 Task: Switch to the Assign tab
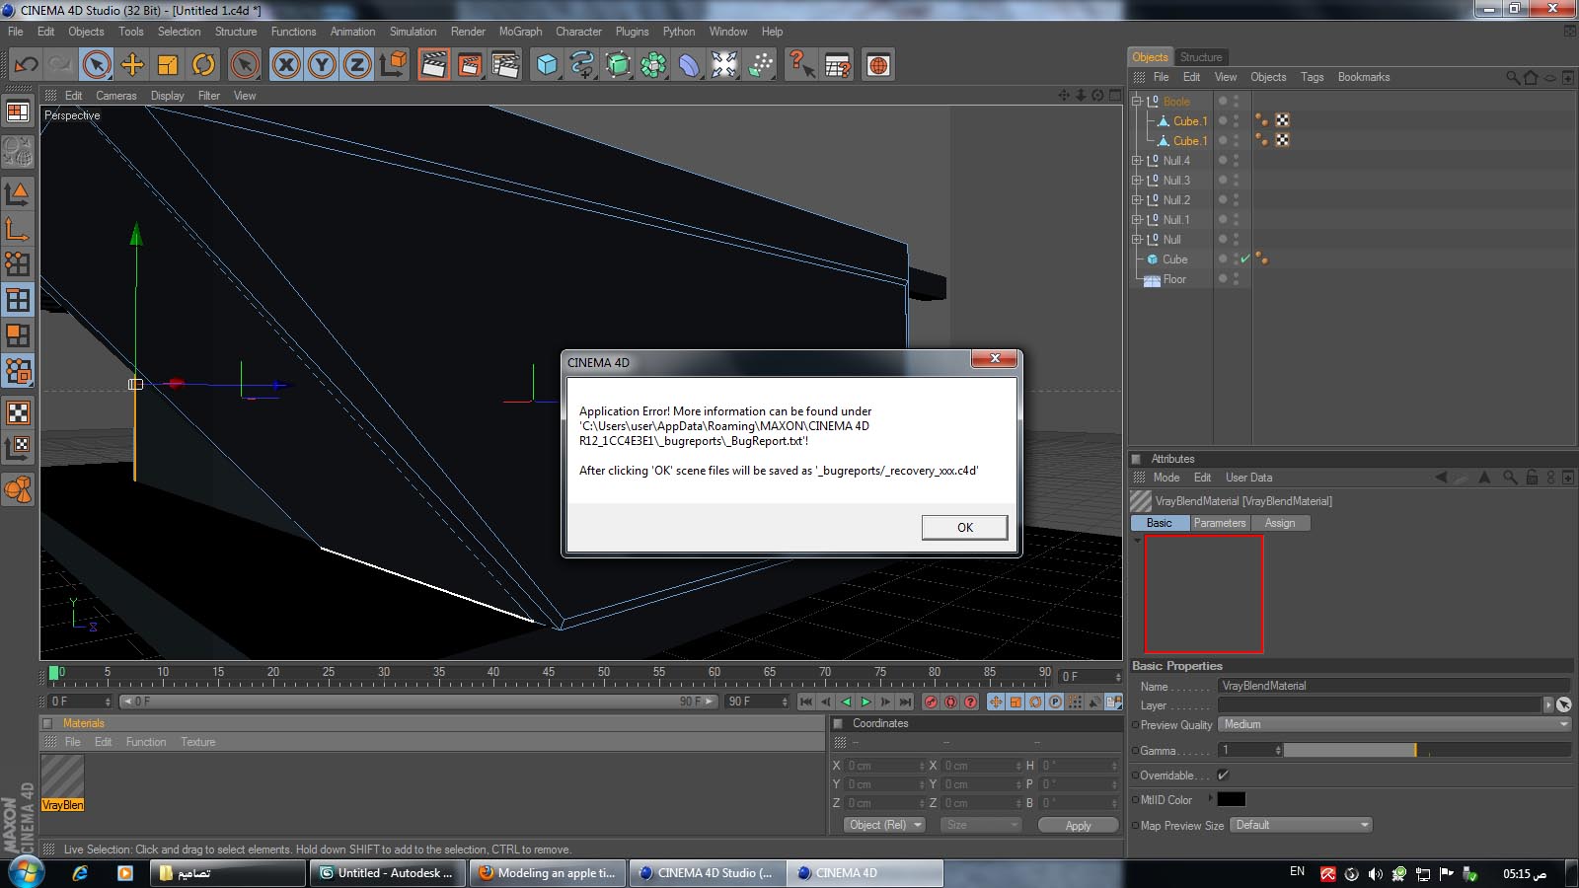click(1280, 523)
